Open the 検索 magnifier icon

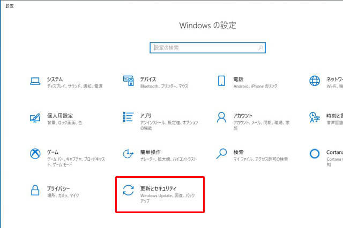[x=221, y=154]
